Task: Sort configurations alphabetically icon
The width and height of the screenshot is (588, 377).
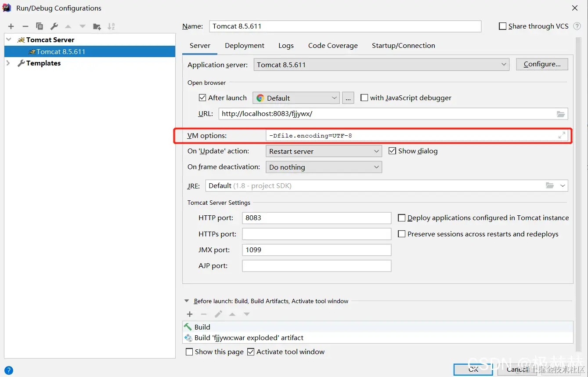Action: click(x=111, y=26)
